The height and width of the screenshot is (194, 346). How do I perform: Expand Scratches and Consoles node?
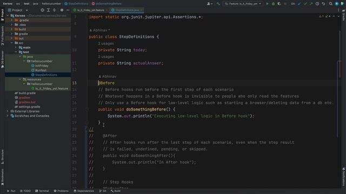tap(8, 116)
